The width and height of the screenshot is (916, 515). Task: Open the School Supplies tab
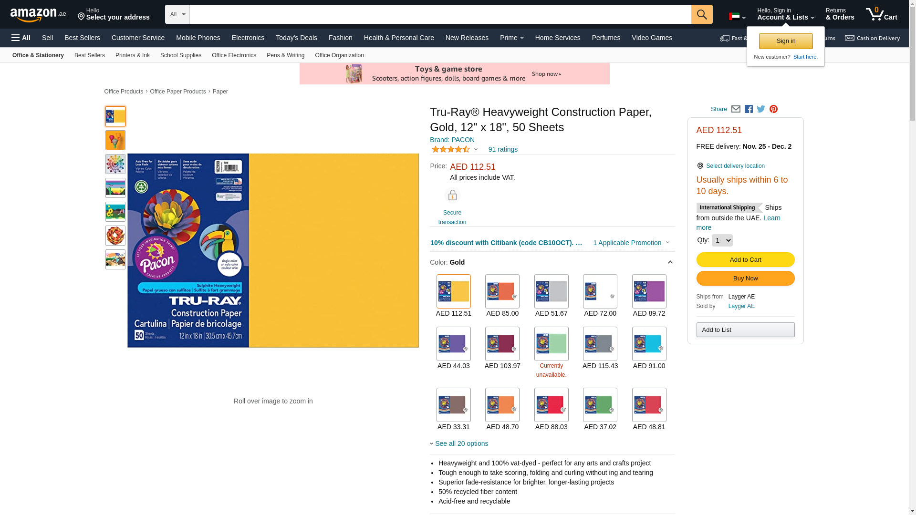181,55
